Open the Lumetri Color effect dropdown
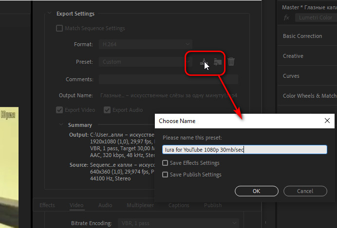The width and height of the screenshot is (337, 228). point(316,18)
